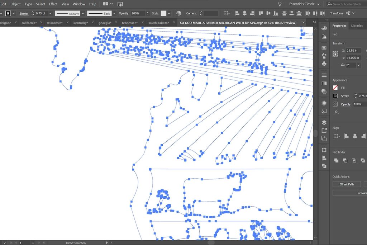
Task: Open the Layers panel icon
Action: coord(324,123)
